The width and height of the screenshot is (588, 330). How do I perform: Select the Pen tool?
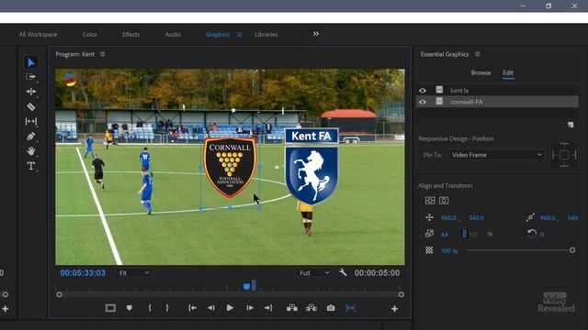click(30, 137)
